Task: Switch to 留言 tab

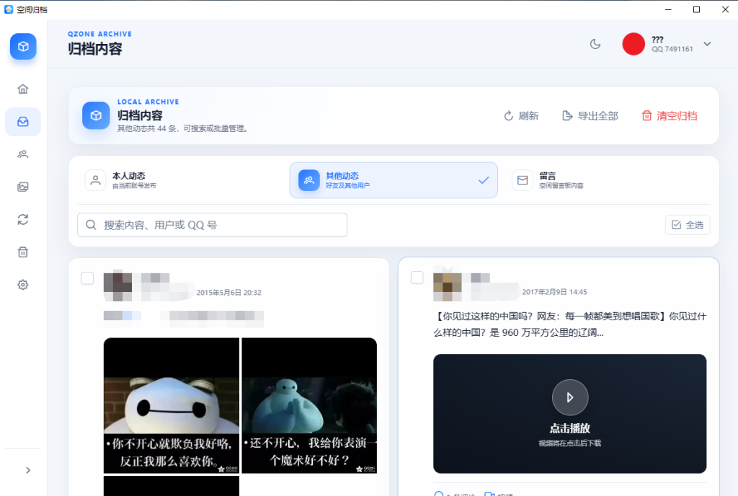Action: 607,180
